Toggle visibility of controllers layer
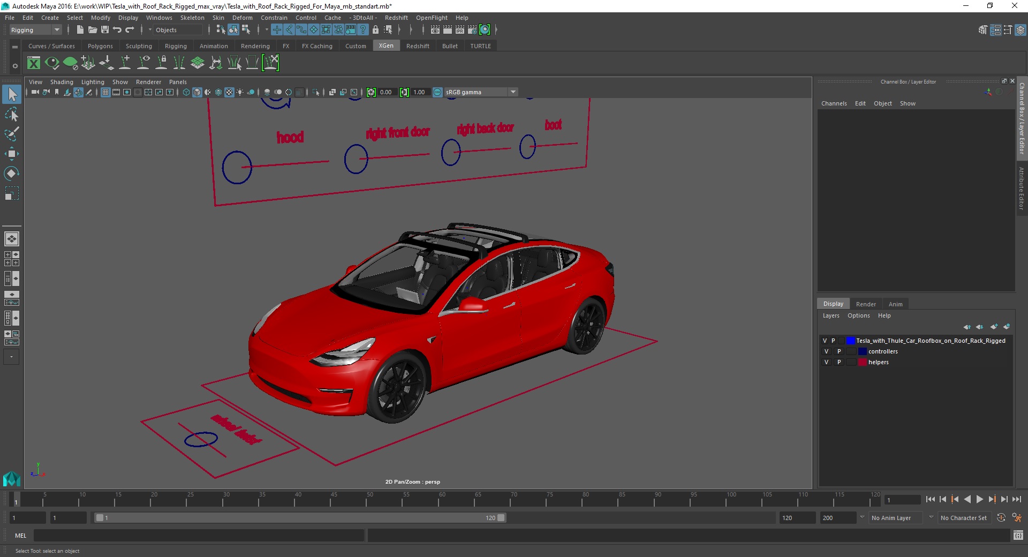Image resolution: width=1028 pixels, height=557 pixels. coord(826,352)
